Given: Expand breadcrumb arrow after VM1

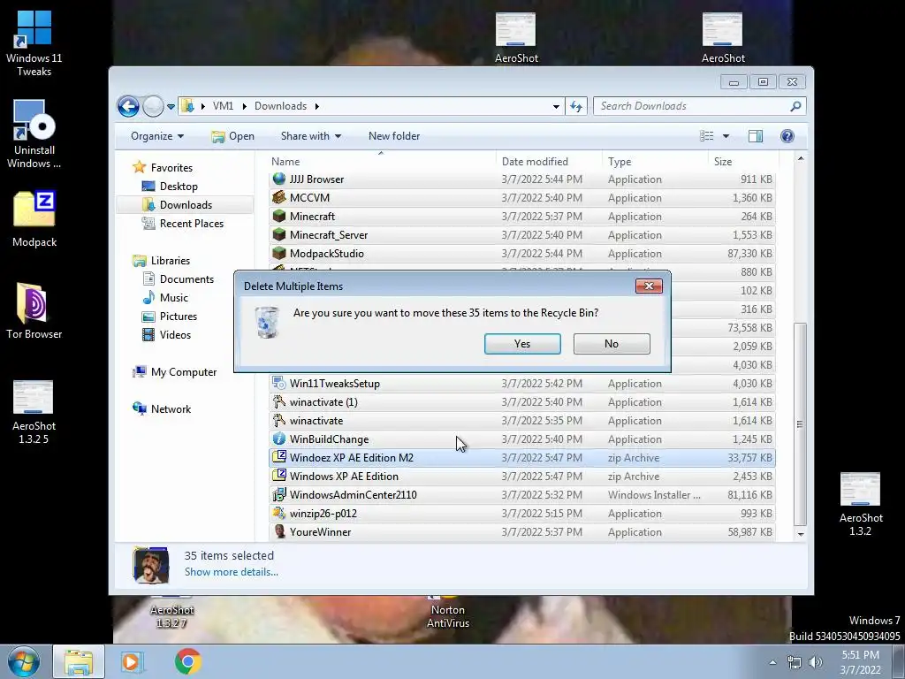Looking at the screenshot, I should (244, 106).
